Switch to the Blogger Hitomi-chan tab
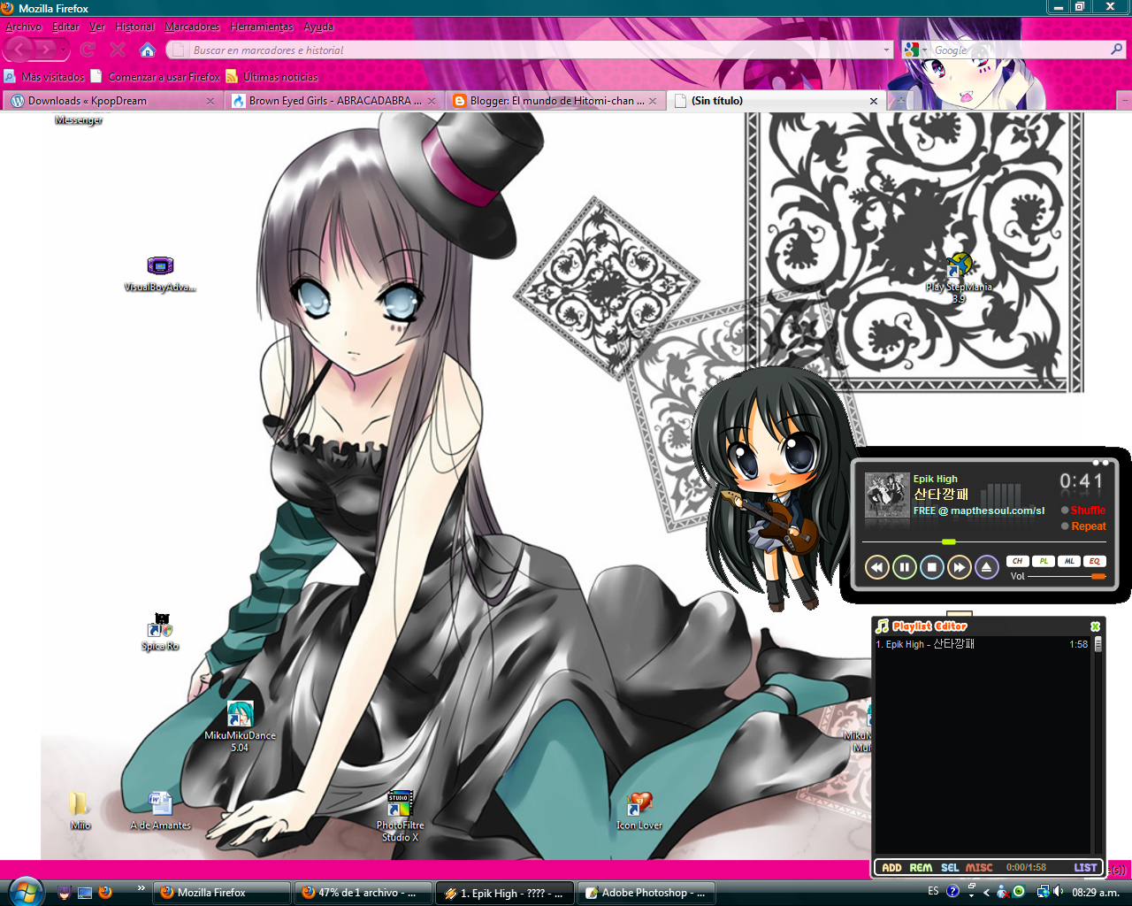The image size is (1132, 906). point(555,101)
